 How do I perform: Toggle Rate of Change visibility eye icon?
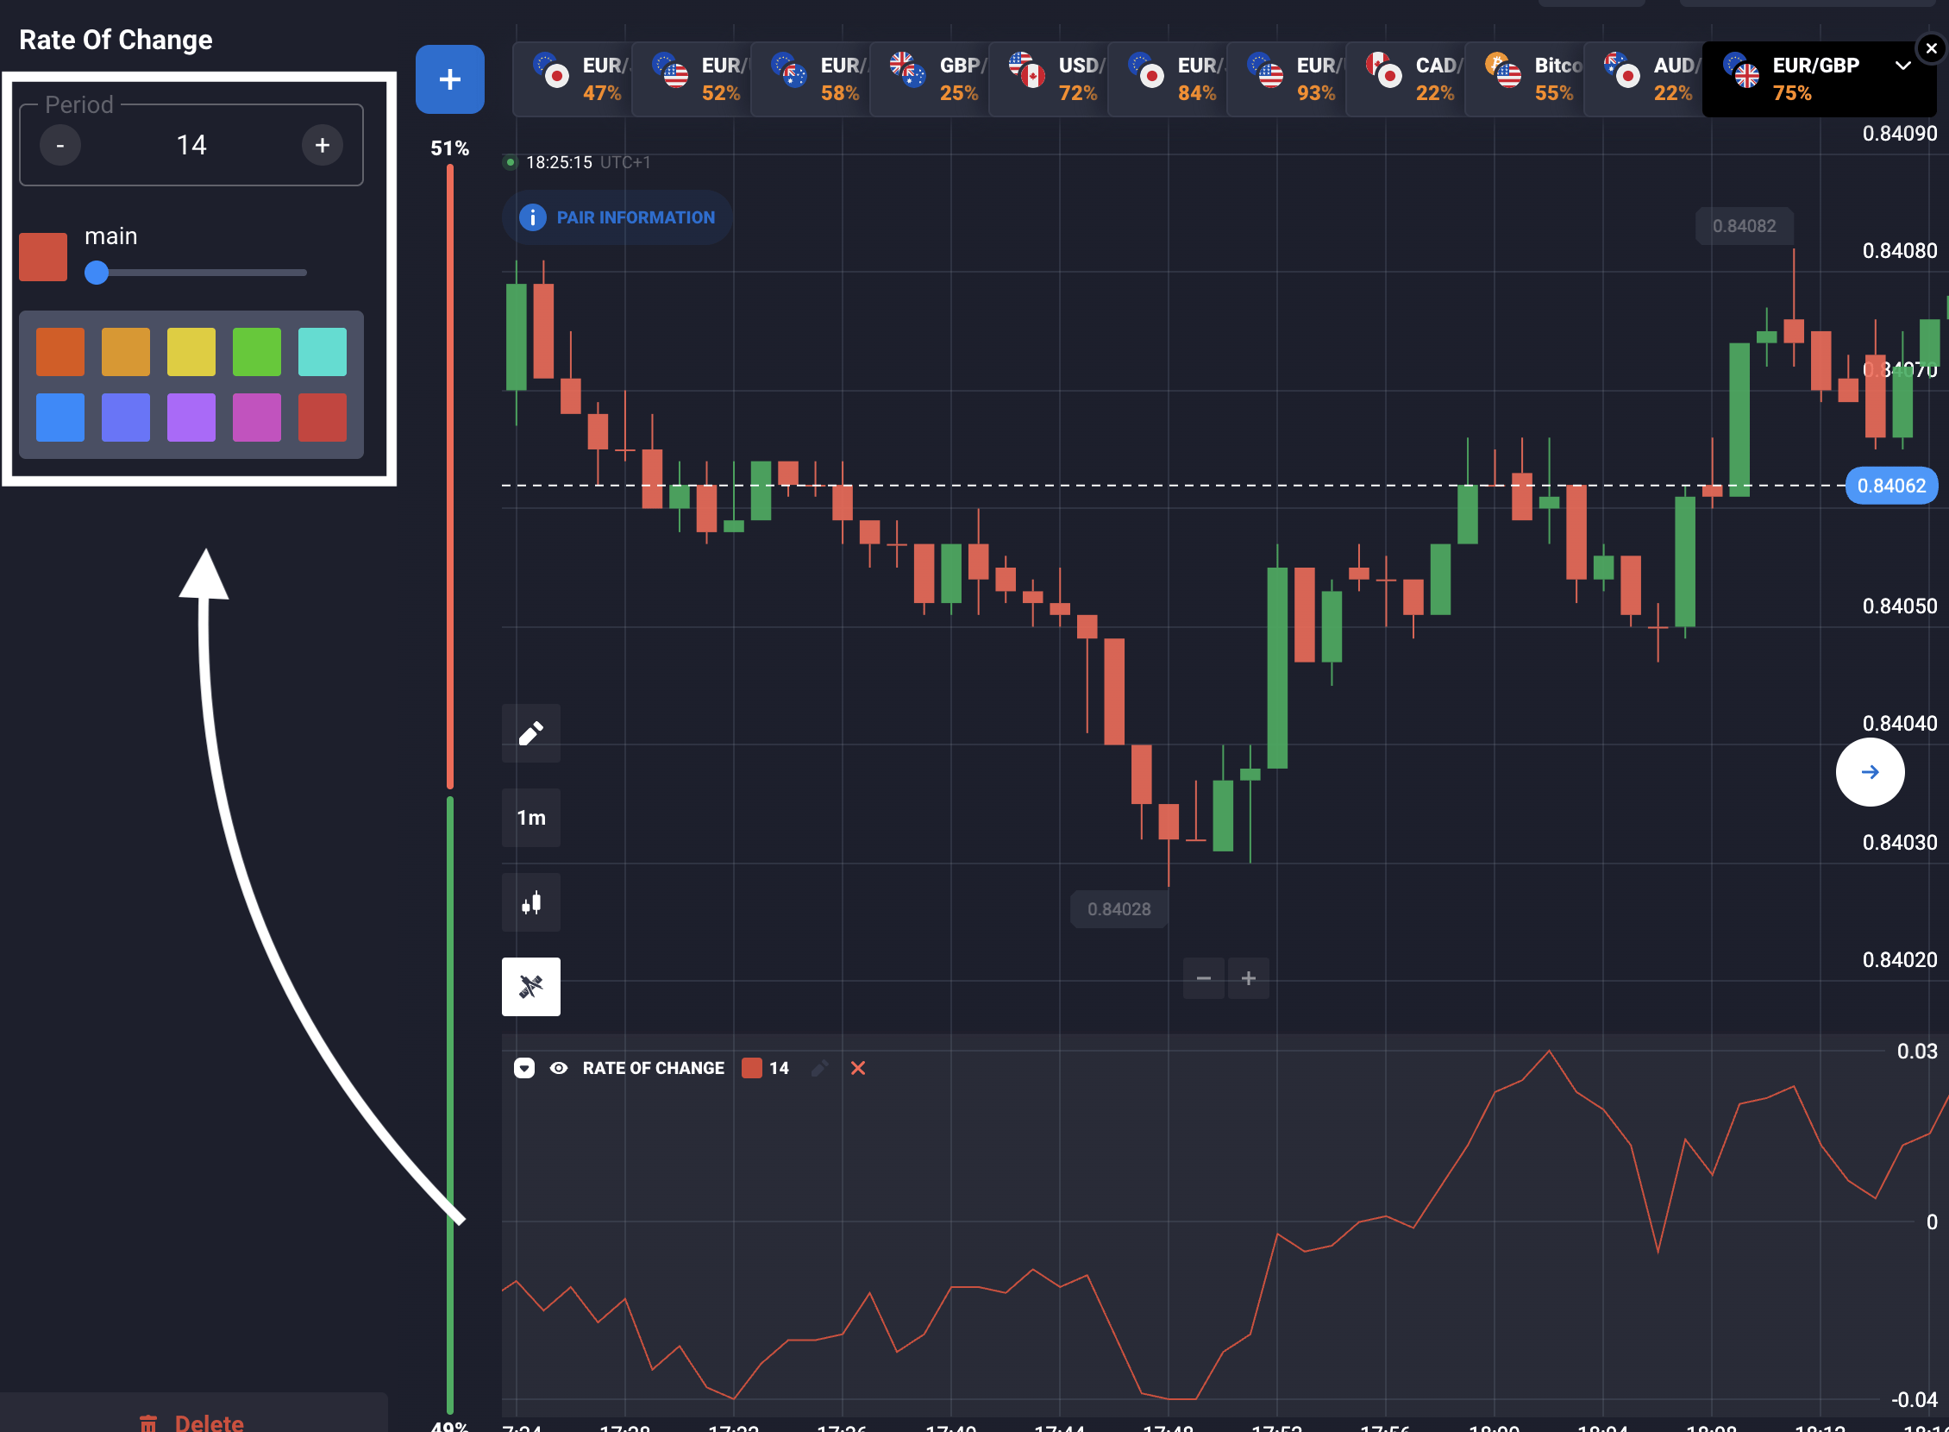pos(559,1068)
